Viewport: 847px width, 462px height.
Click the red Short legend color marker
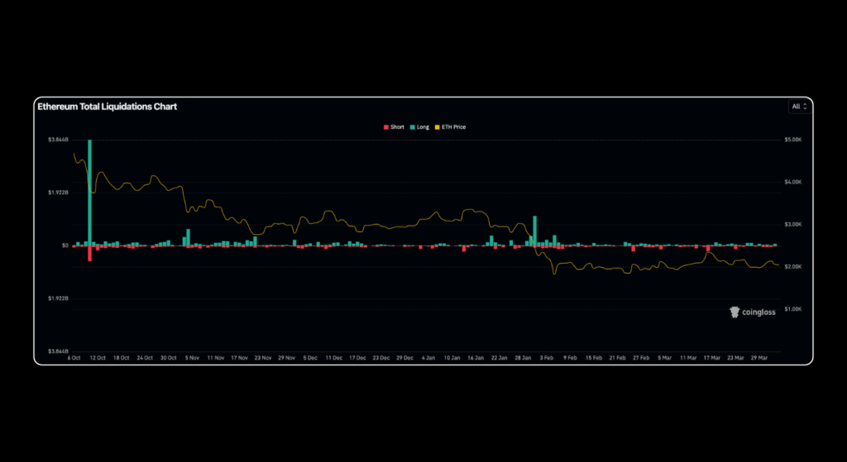point(385,127)
